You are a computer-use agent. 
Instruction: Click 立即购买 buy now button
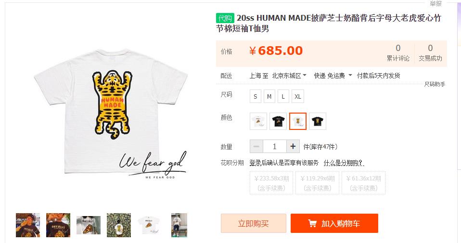(254, 223)
